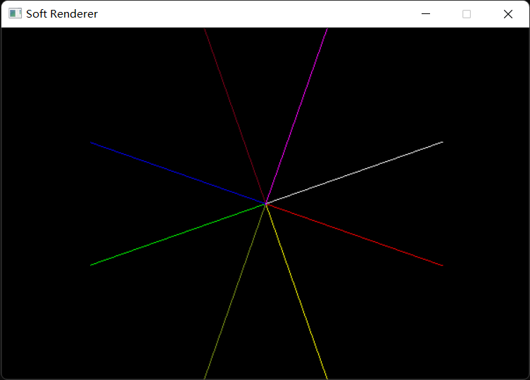Screen dimensions: 530x380
Task: Click the center point where lines meet
Action: point(266,204)
